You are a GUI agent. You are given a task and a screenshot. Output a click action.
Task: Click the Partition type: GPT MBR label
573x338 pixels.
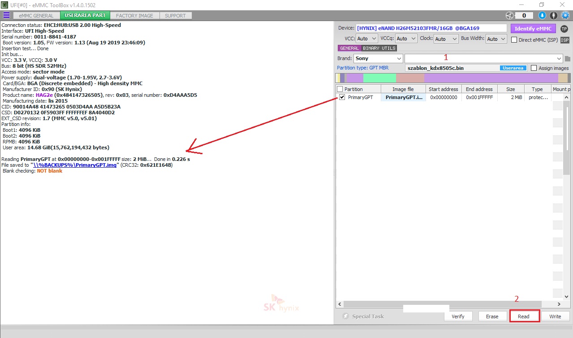(x=363, y=68)
